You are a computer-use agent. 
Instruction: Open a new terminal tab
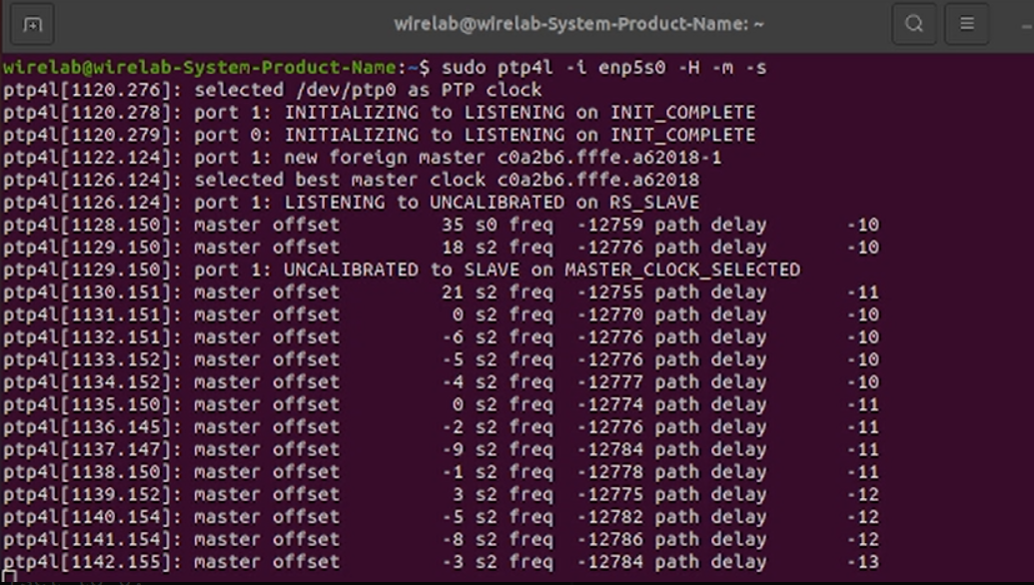point(32,24)
